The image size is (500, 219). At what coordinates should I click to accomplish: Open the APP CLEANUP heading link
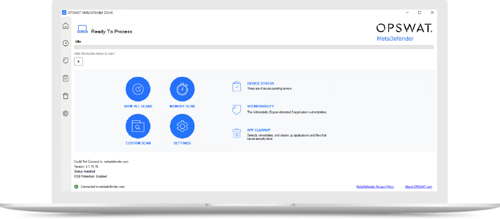[x=259, y=130]
